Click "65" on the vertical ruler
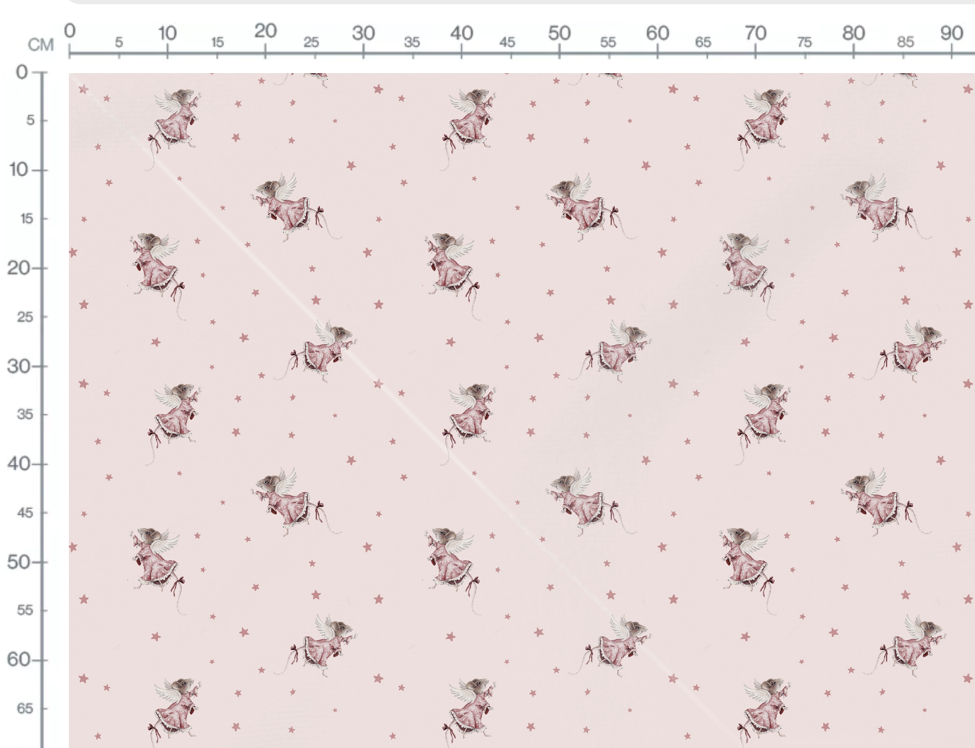 tap(24, 708)
